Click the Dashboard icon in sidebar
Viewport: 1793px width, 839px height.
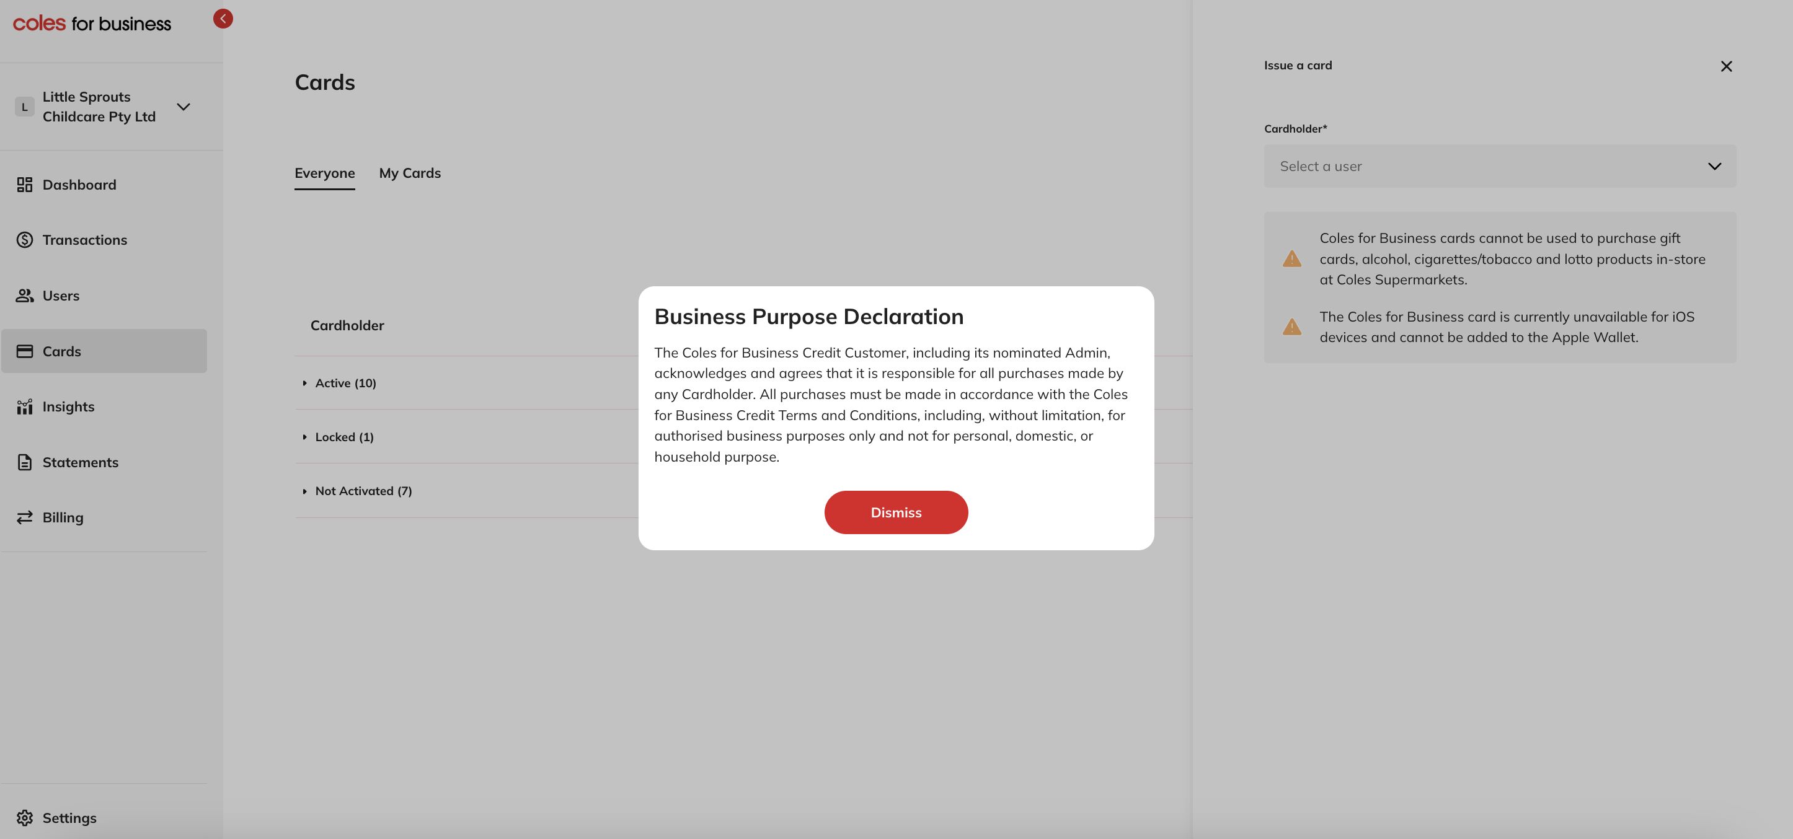point(24,185)
